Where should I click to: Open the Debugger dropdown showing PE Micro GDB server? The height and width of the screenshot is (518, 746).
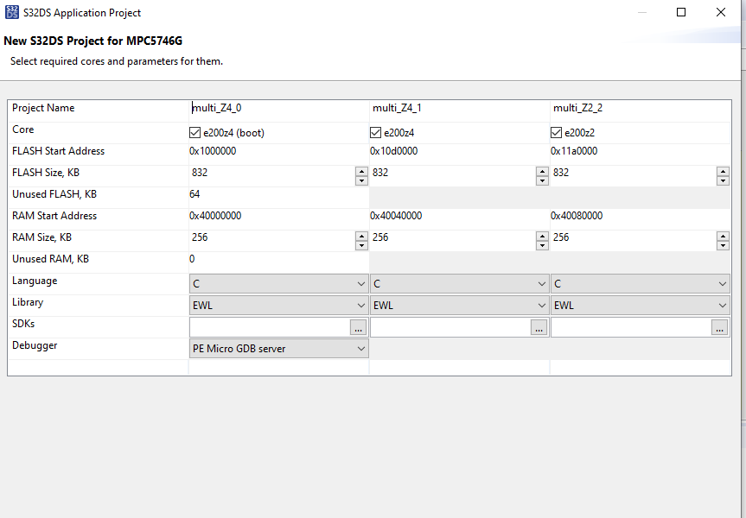click(360, 348)
